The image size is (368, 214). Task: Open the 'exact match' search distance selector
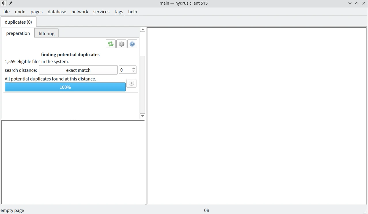click(x=78, y=70)
